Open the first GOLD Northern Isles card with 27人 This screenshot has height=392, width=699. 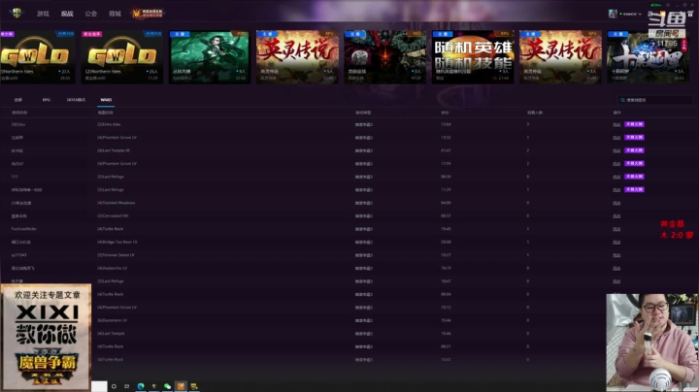coord(38,57)
